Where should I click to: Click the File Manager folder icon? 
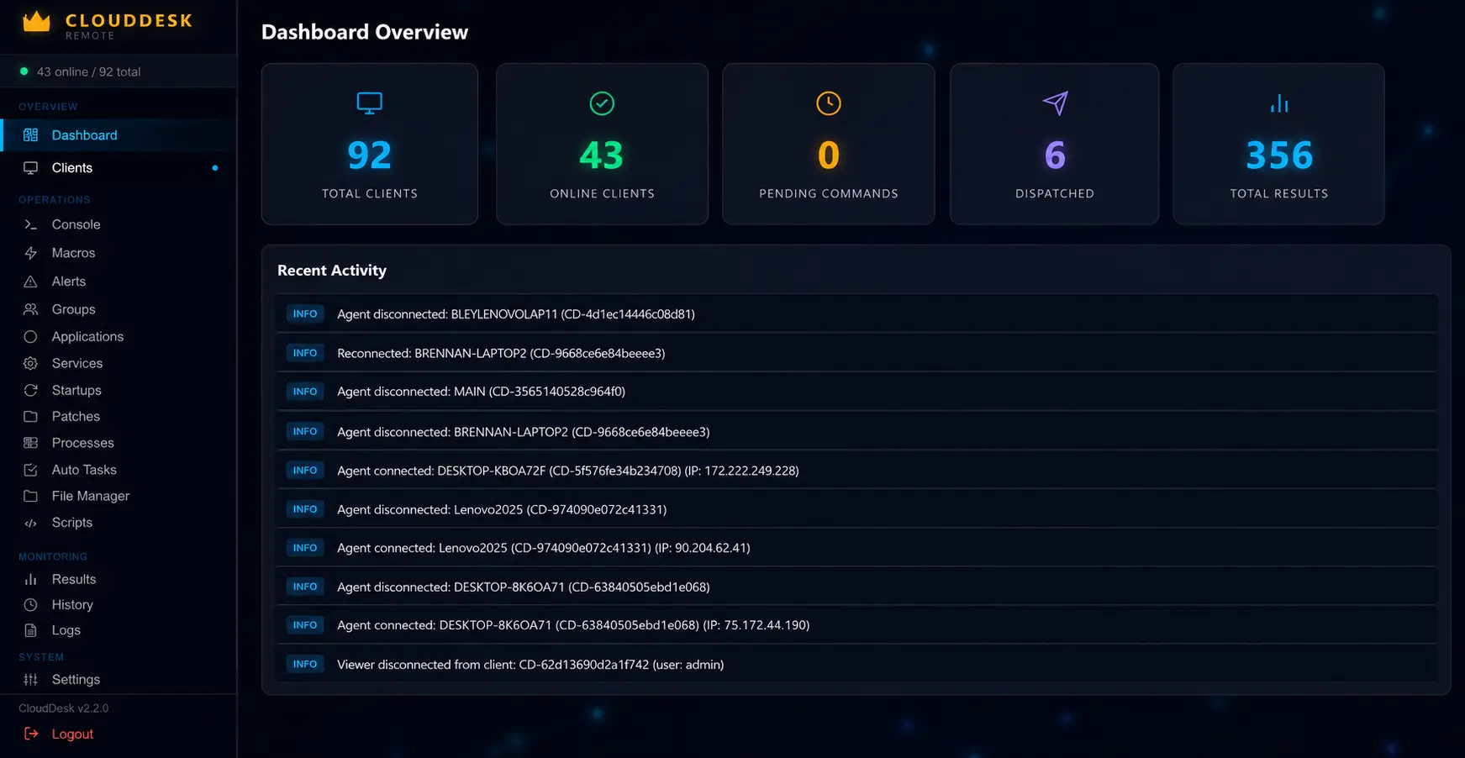pos(31,496)
